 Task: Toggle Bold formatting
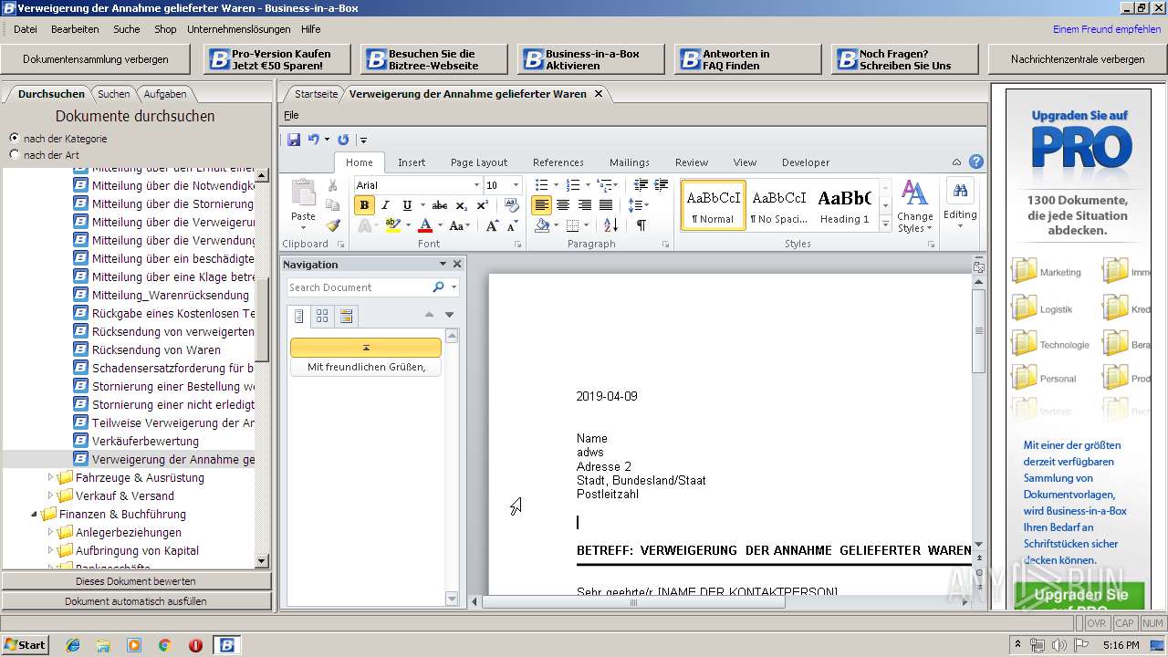[x=364, y=205]
